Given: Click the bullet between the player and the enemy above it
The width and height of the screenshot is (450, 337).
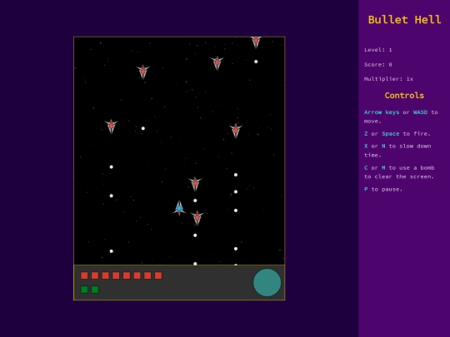Looking at the screenshot, I should coord(195,201).
